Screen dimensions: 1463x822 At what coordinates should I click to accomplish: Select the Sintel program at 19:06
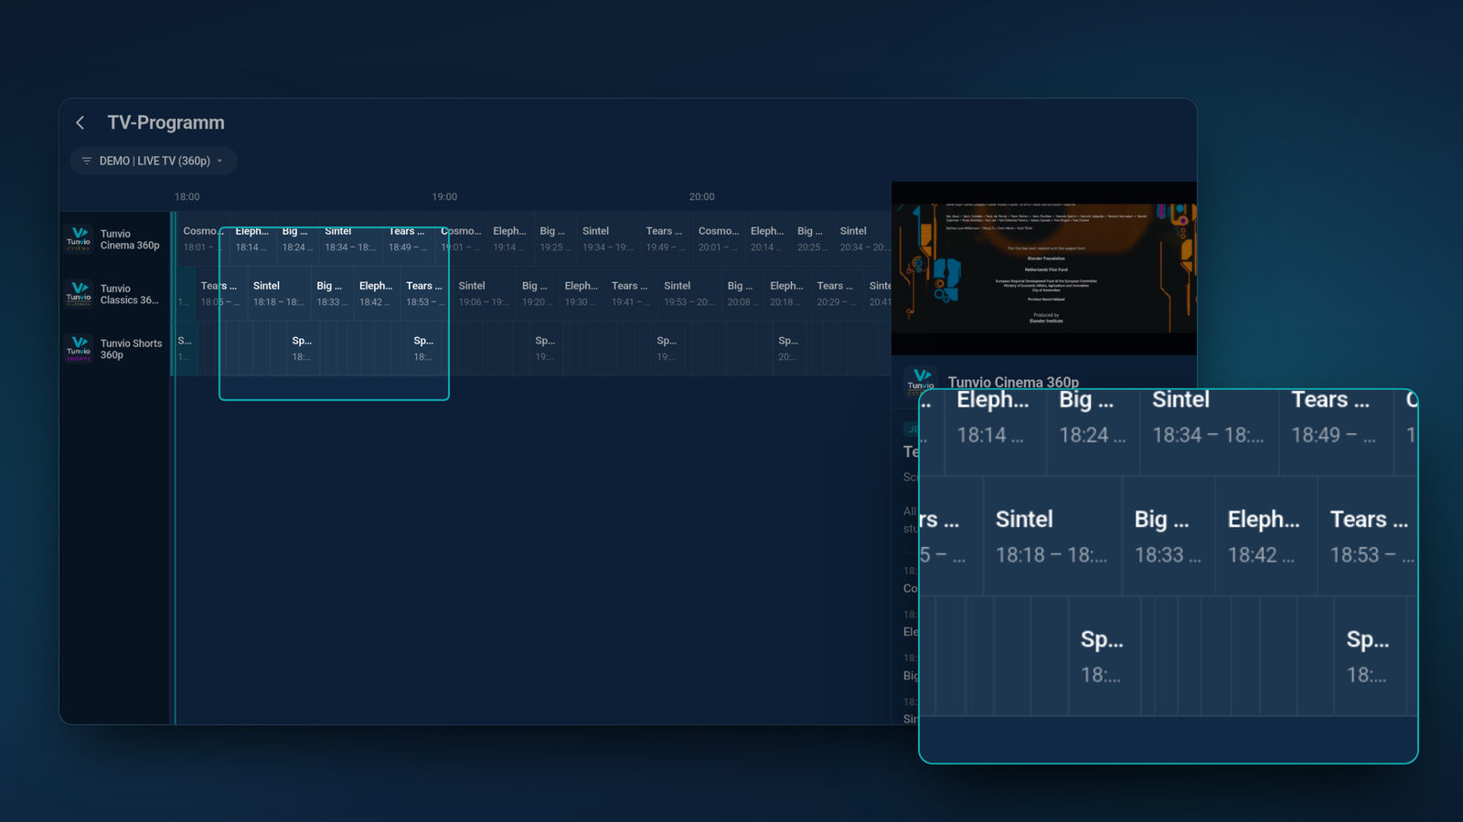484,294
